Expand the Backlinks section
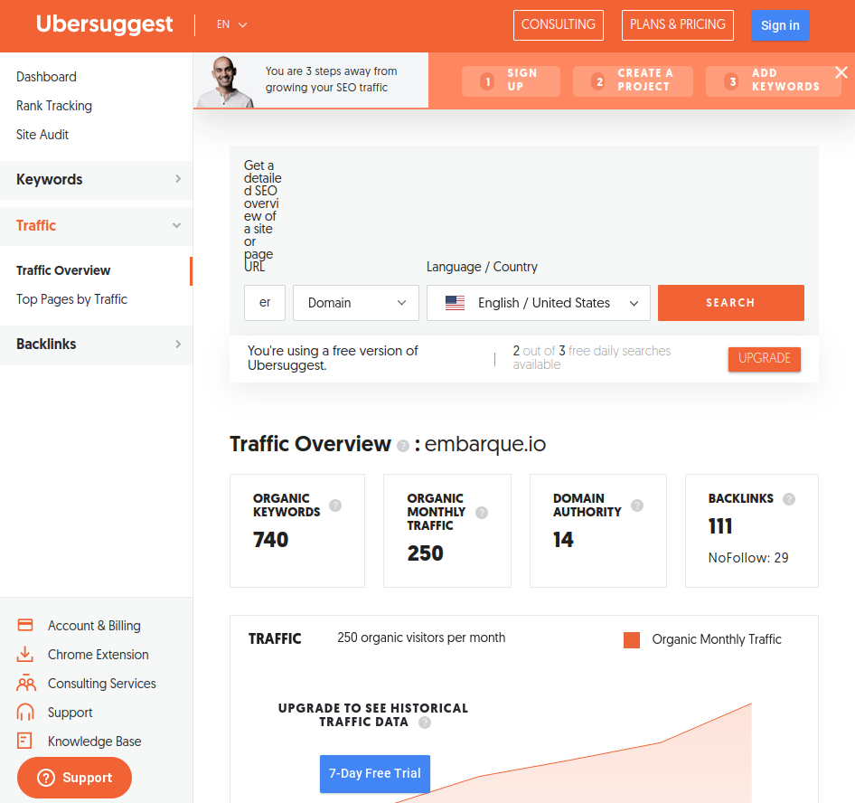Image resolution: width=855 pixels, height=803 pixels. 96,345
